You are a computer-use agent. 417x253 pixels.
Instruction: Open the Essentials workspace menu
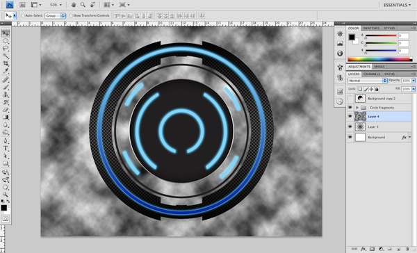pyautogui.click(x=397, y=5)
